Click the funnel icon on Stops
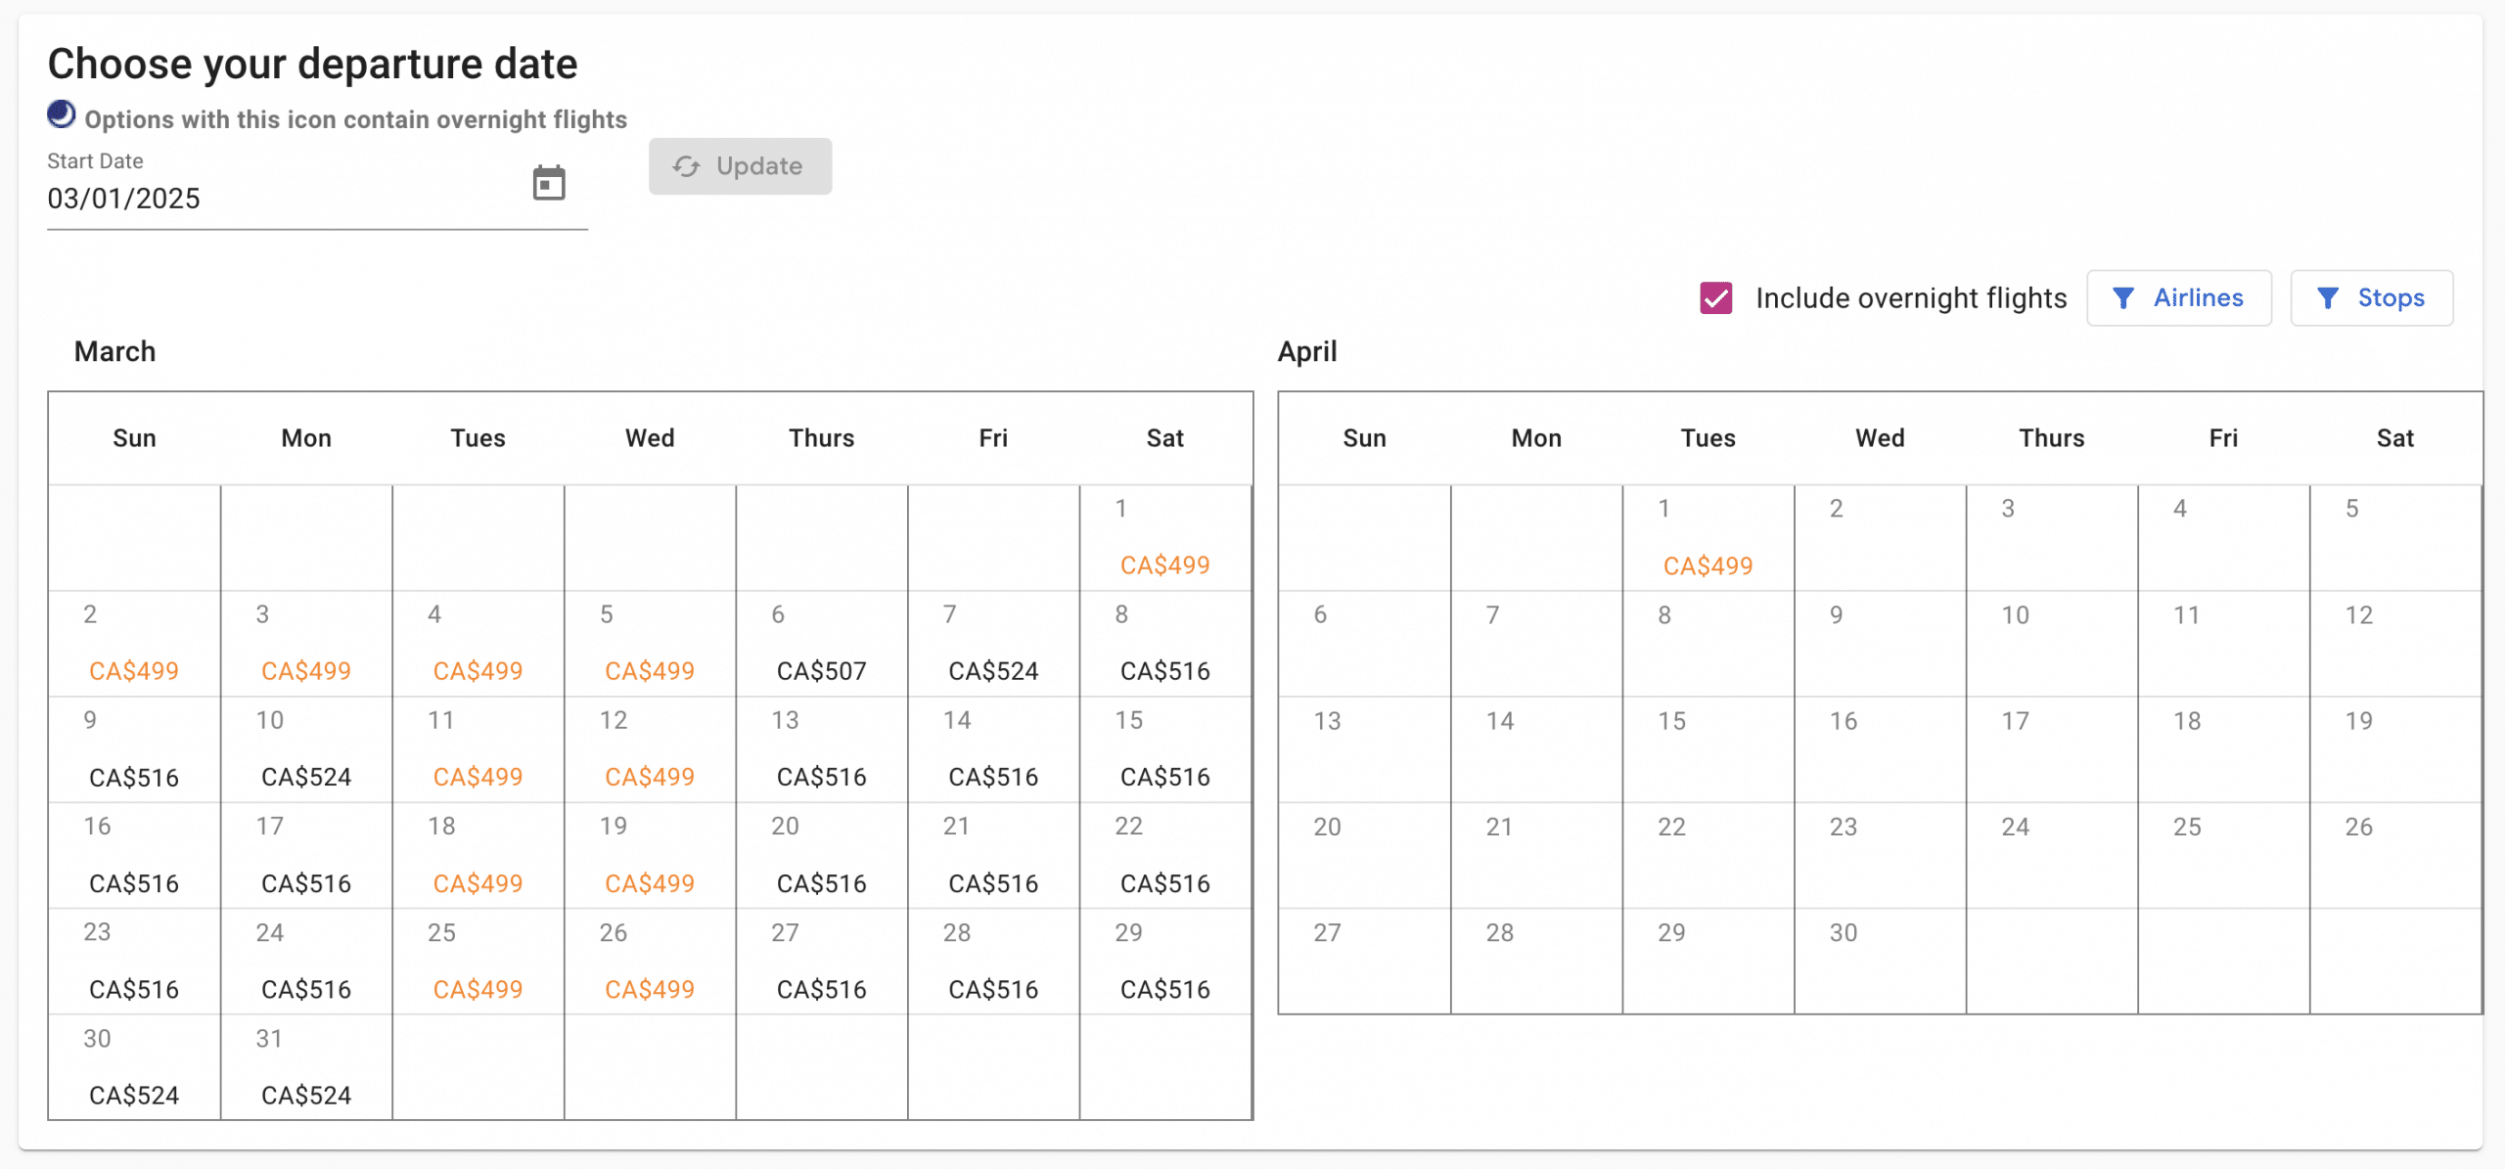The height and width of the screenshot is (1169, 2505). coord(2328,297)
